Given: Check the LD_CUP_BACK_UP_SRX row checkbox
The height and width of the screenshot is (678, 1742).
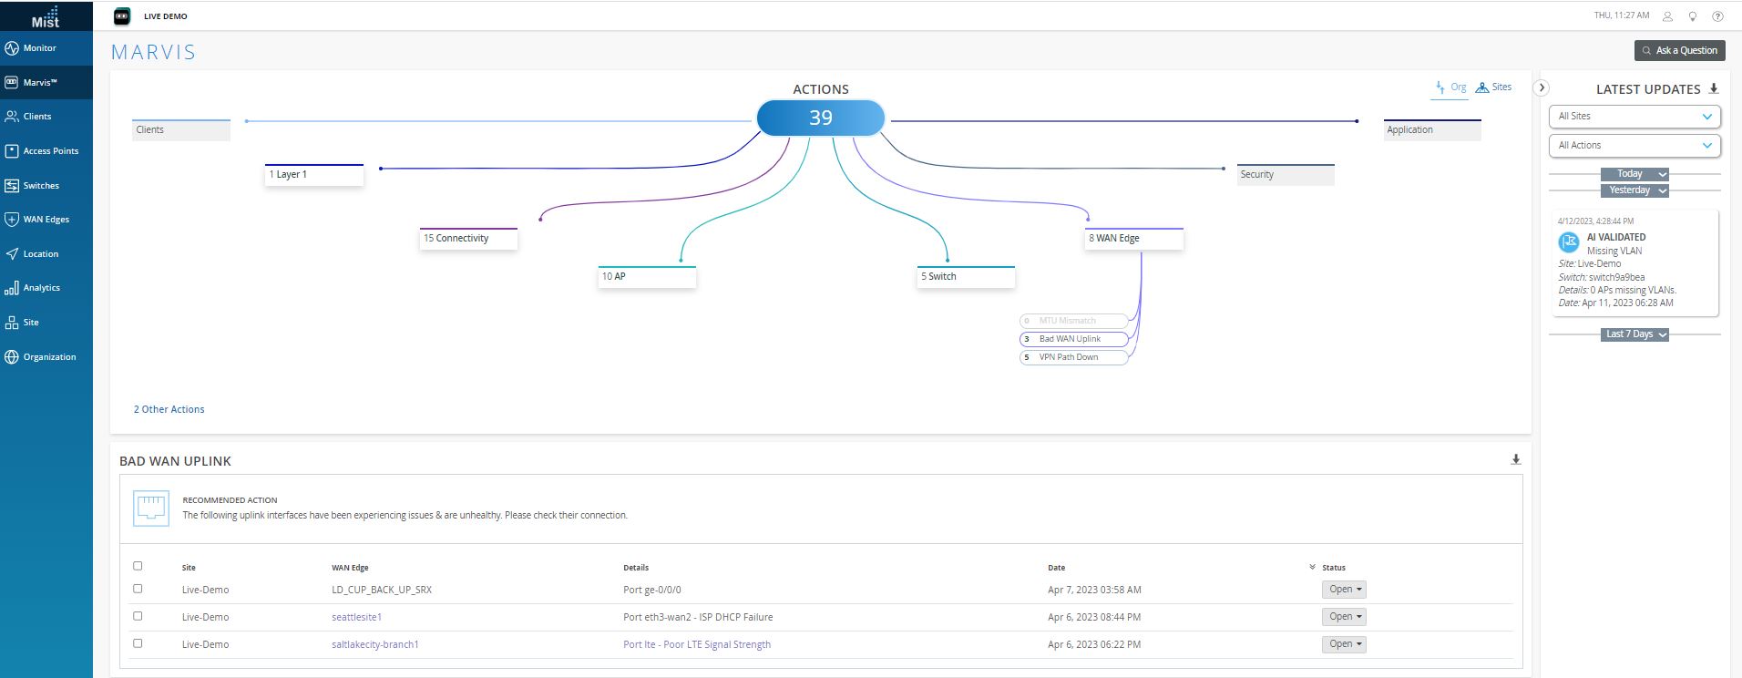Looking at the screenshot, I should point(138,589).
